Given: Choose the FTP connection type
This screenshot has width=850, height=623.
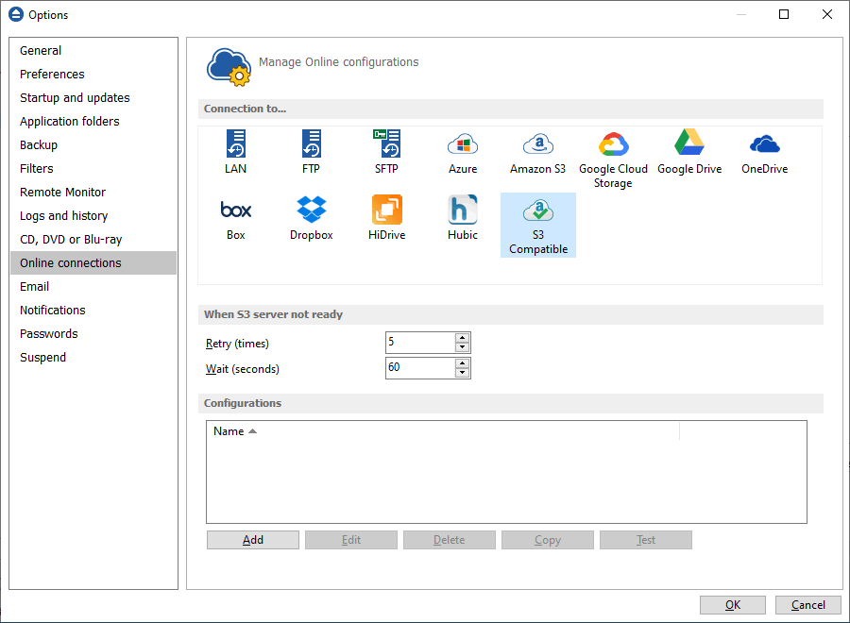Looking at the screenshot, I should [x=311, y=152].
